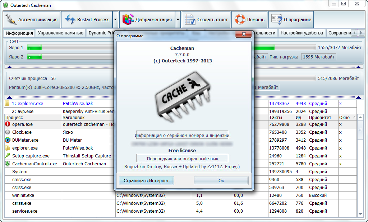This screenshot has width=368, height=222.
Task: Select the System process row
Action: coord(180,172)
